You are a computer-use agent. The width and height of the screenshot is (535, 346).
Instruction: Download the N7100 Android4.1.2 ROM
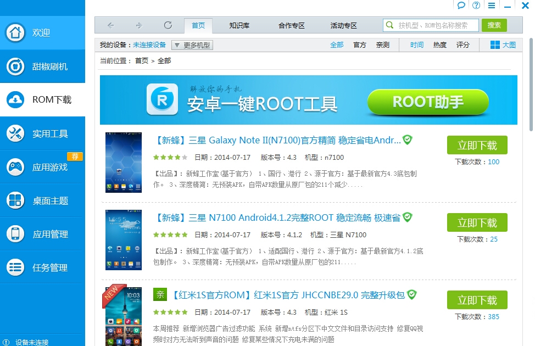(477, 222)
